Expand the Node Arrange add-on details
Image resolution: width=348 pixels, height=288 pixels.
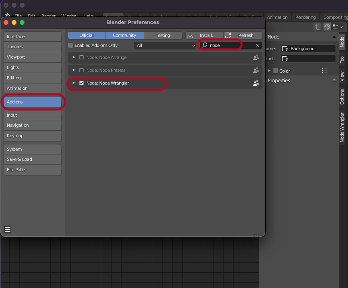(x=74, y=57)
